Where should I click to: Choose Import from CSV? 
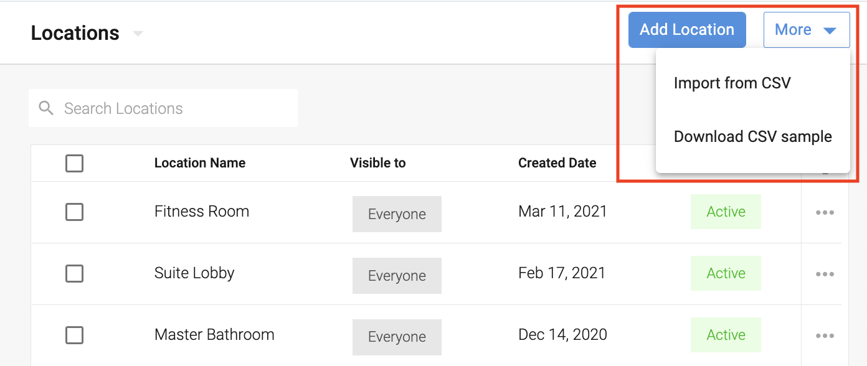732,83
